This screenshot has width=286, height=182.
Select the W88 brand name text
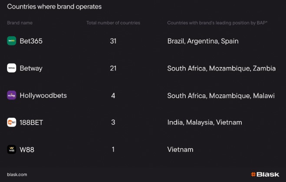click(x=27, y=150)
